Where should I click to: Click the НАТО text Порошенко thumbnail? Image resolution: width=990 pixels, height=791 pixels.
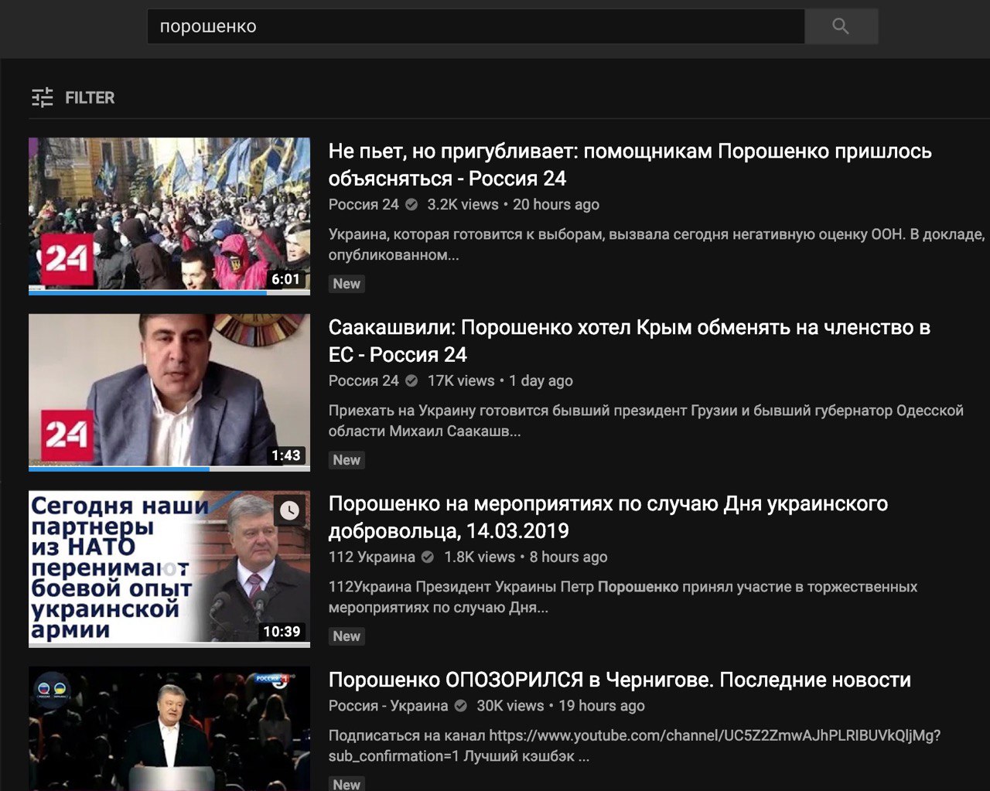169,568
